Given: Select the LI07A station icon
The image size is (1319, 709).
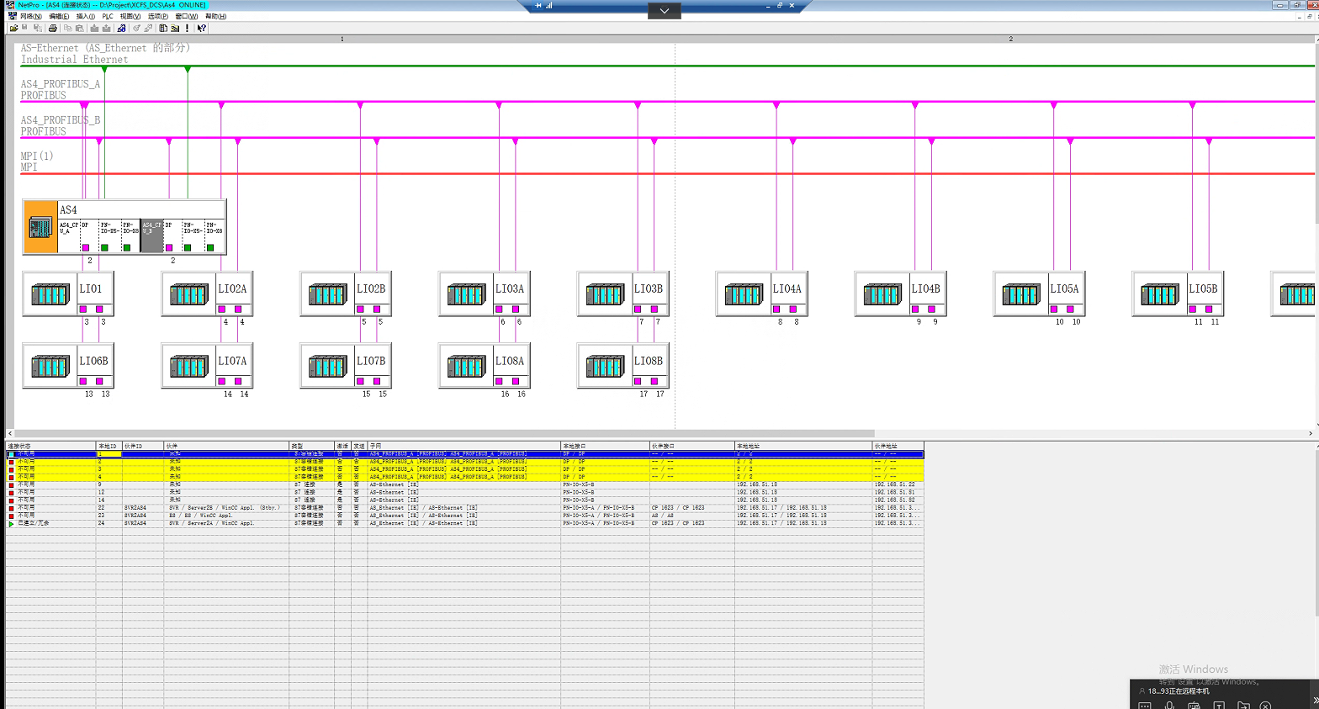Looking at the screenshot, I should tap(189, 367).
